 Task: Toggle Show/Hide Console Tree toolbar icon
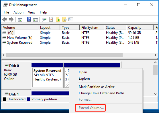[x=20, y=20]
